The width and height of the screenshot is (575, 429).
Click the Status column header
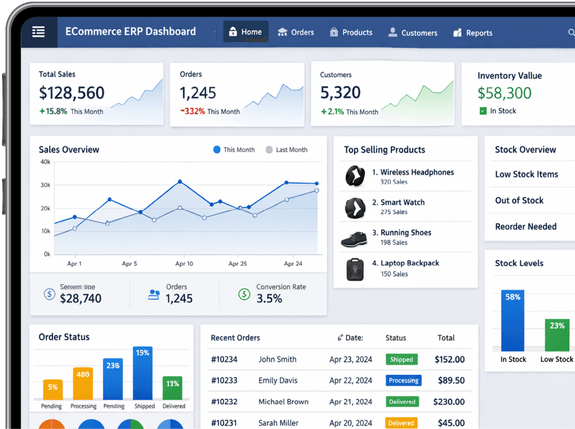396,337
